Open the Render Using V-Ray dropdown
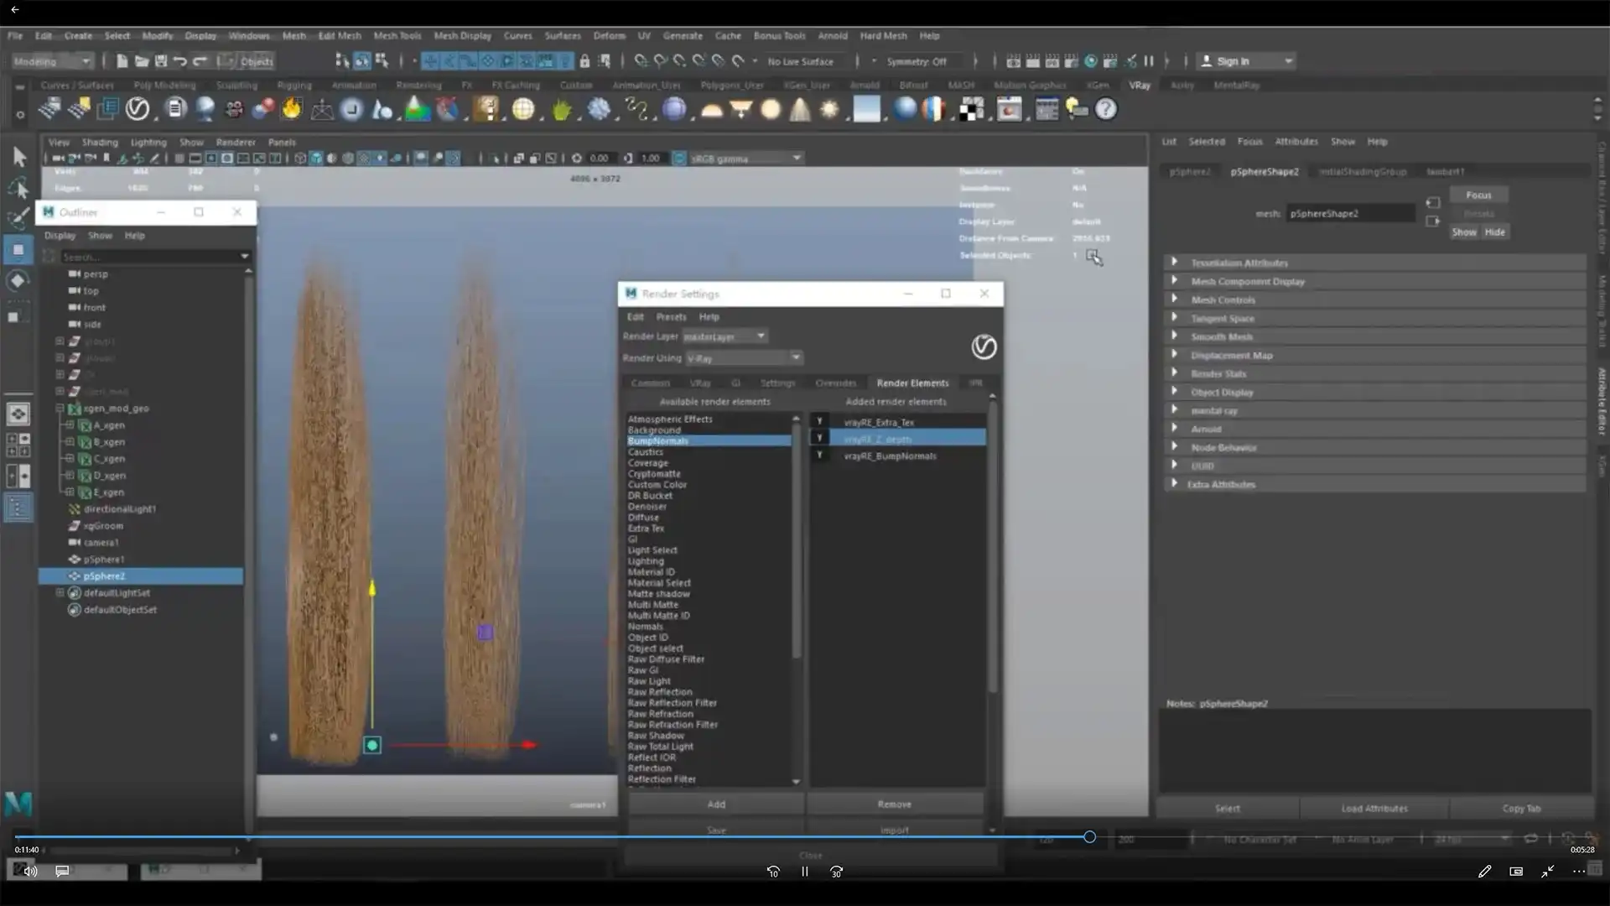This screenshot has width=1610, height=906. click(744, 358)
